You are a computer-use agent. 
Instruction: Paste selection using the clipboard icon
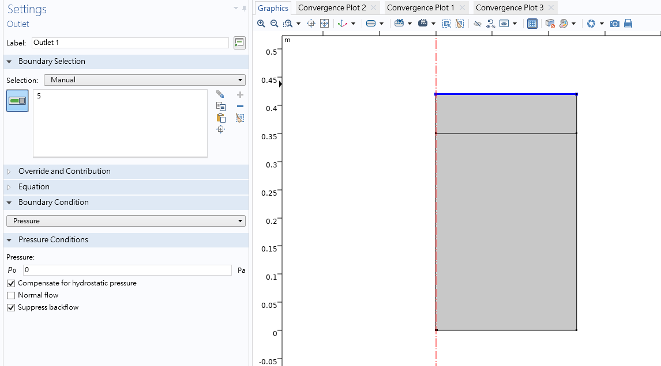(x=220, y=118)
